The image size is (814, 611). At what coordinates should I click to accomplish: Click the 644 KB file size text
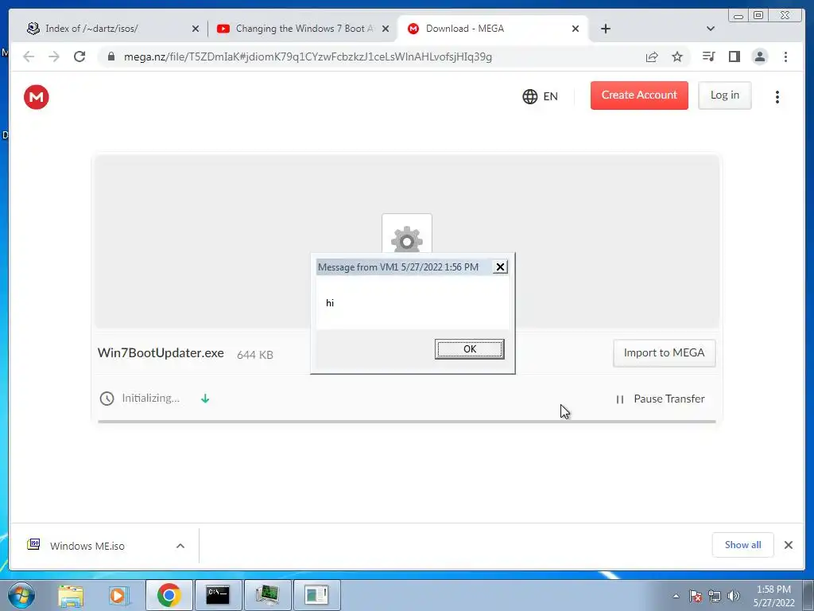pos(255,355)
